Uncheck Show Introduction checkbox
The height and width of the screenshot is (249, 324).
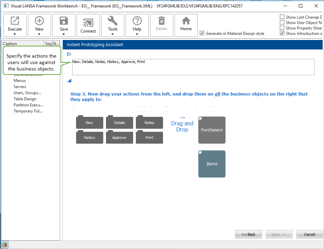pyautogui.click(x=282, y=33)
